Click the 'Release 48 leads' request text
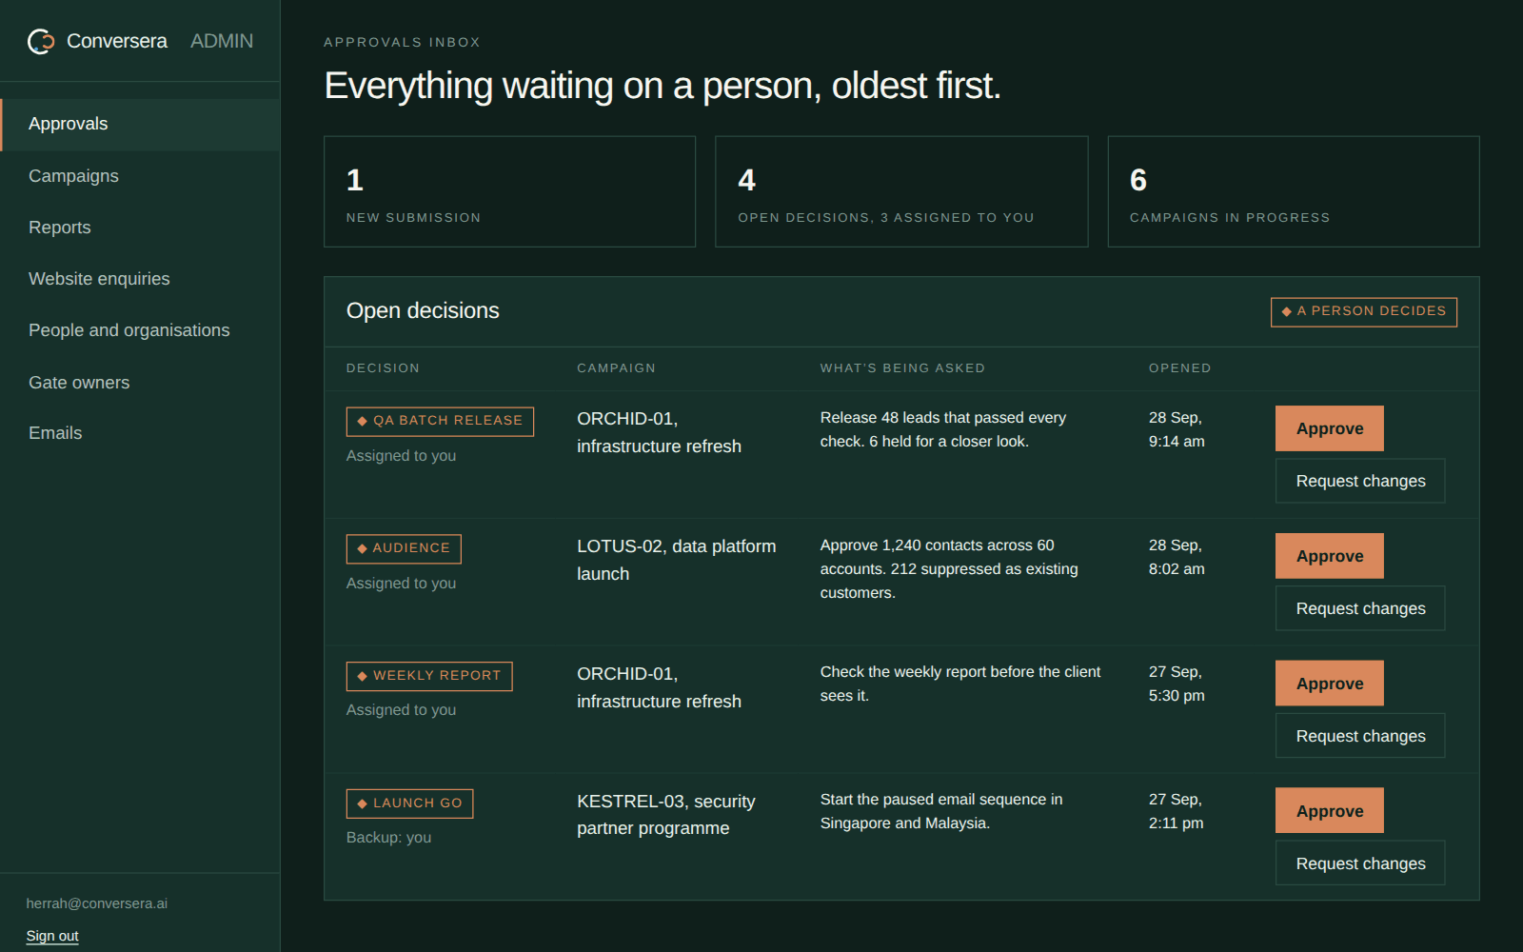Screen dimensions: 1523x952 (x=943, y=429)
